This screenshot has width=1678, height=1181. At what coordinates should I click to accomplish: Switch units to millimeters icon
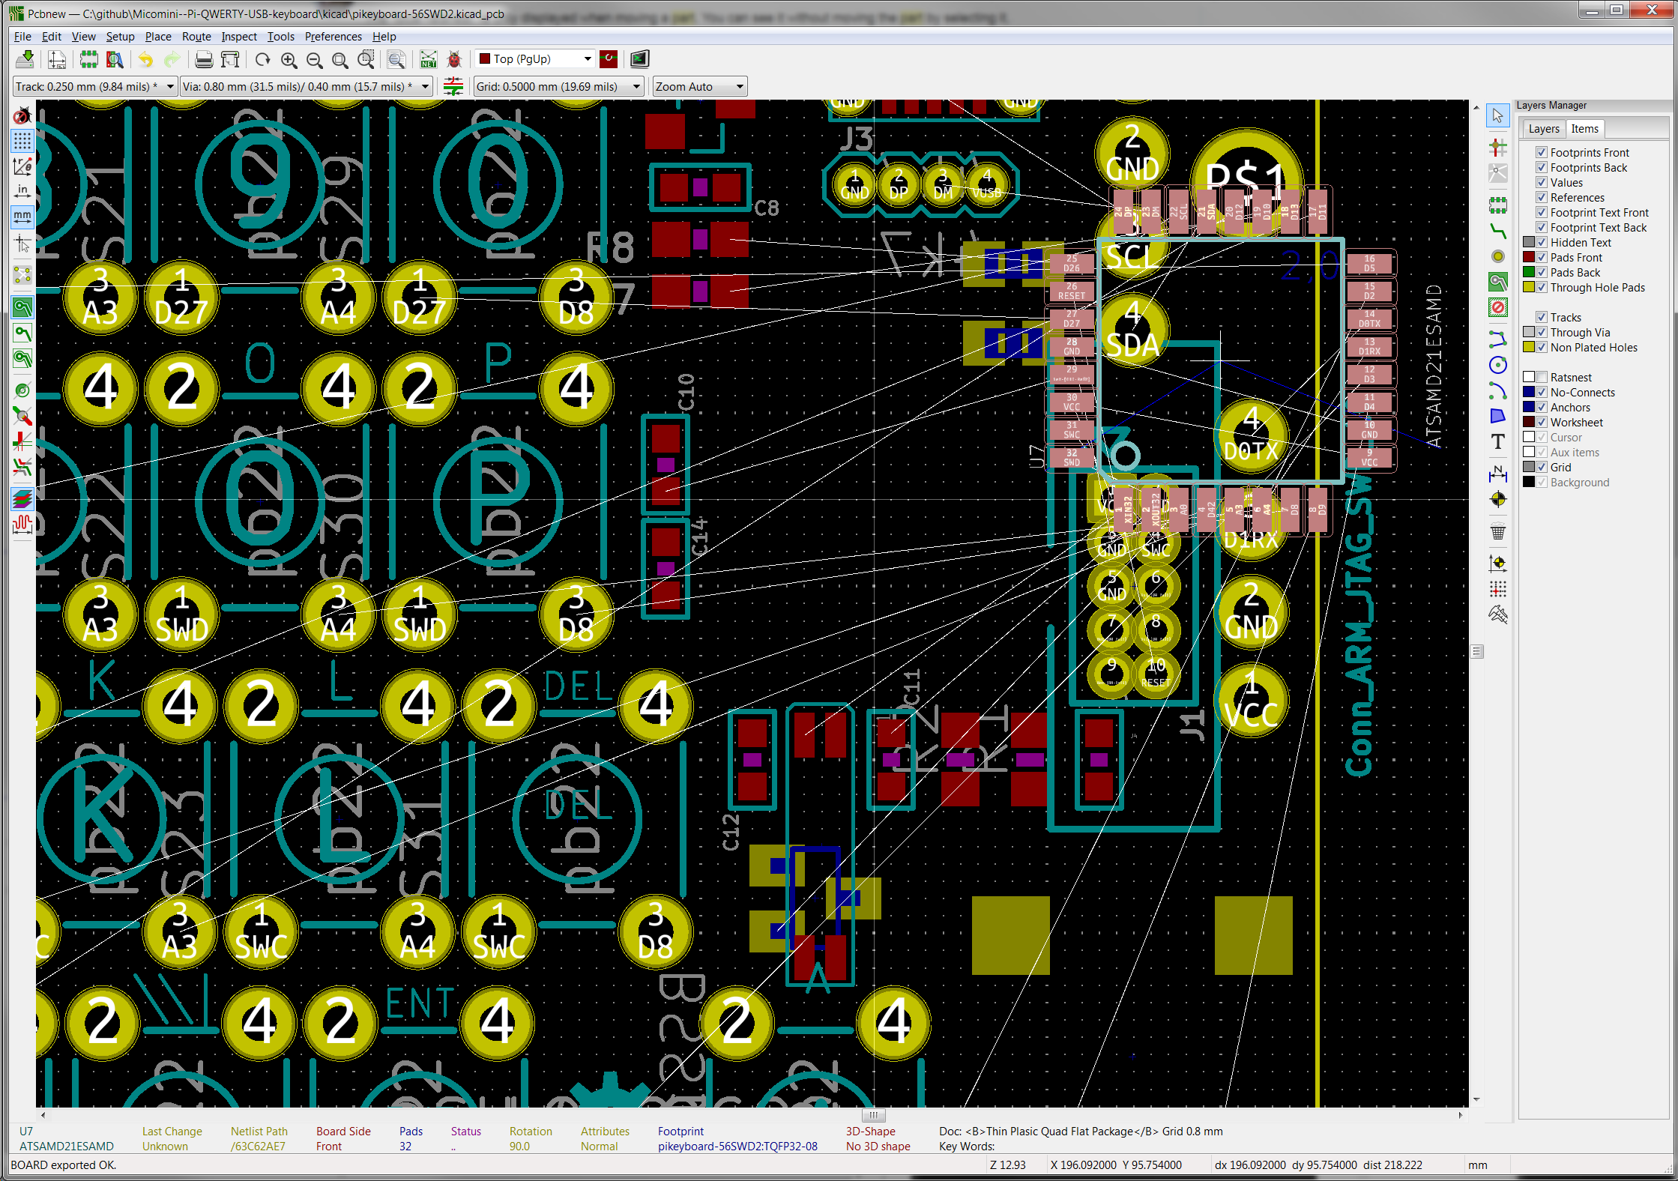pyautogui.click(x=22, y=217)
